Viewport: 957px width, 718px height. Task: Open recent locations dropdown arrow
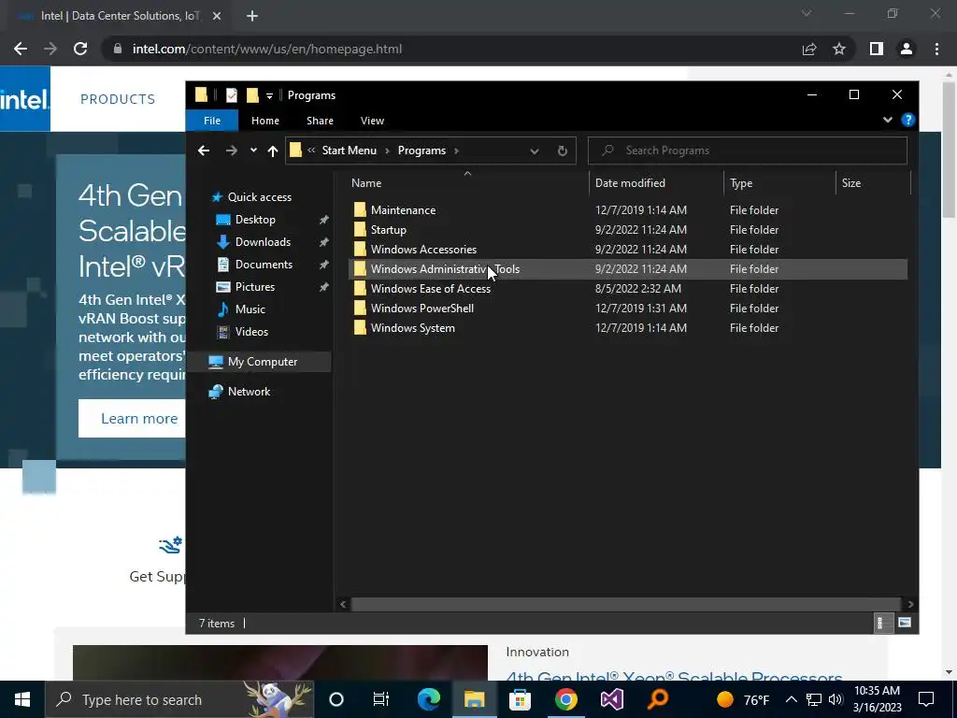click(253, 151)
